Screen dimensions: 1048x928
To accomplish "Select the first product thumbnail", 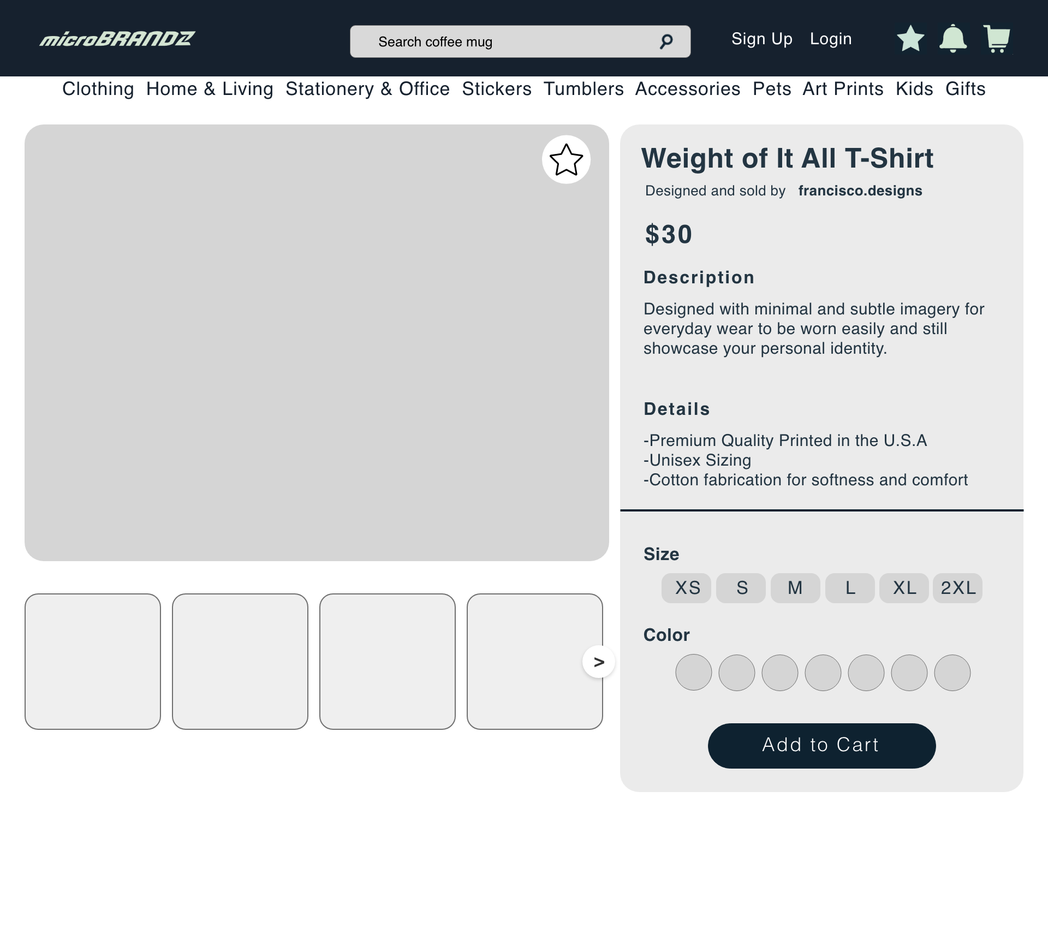I will coord(93,662).
